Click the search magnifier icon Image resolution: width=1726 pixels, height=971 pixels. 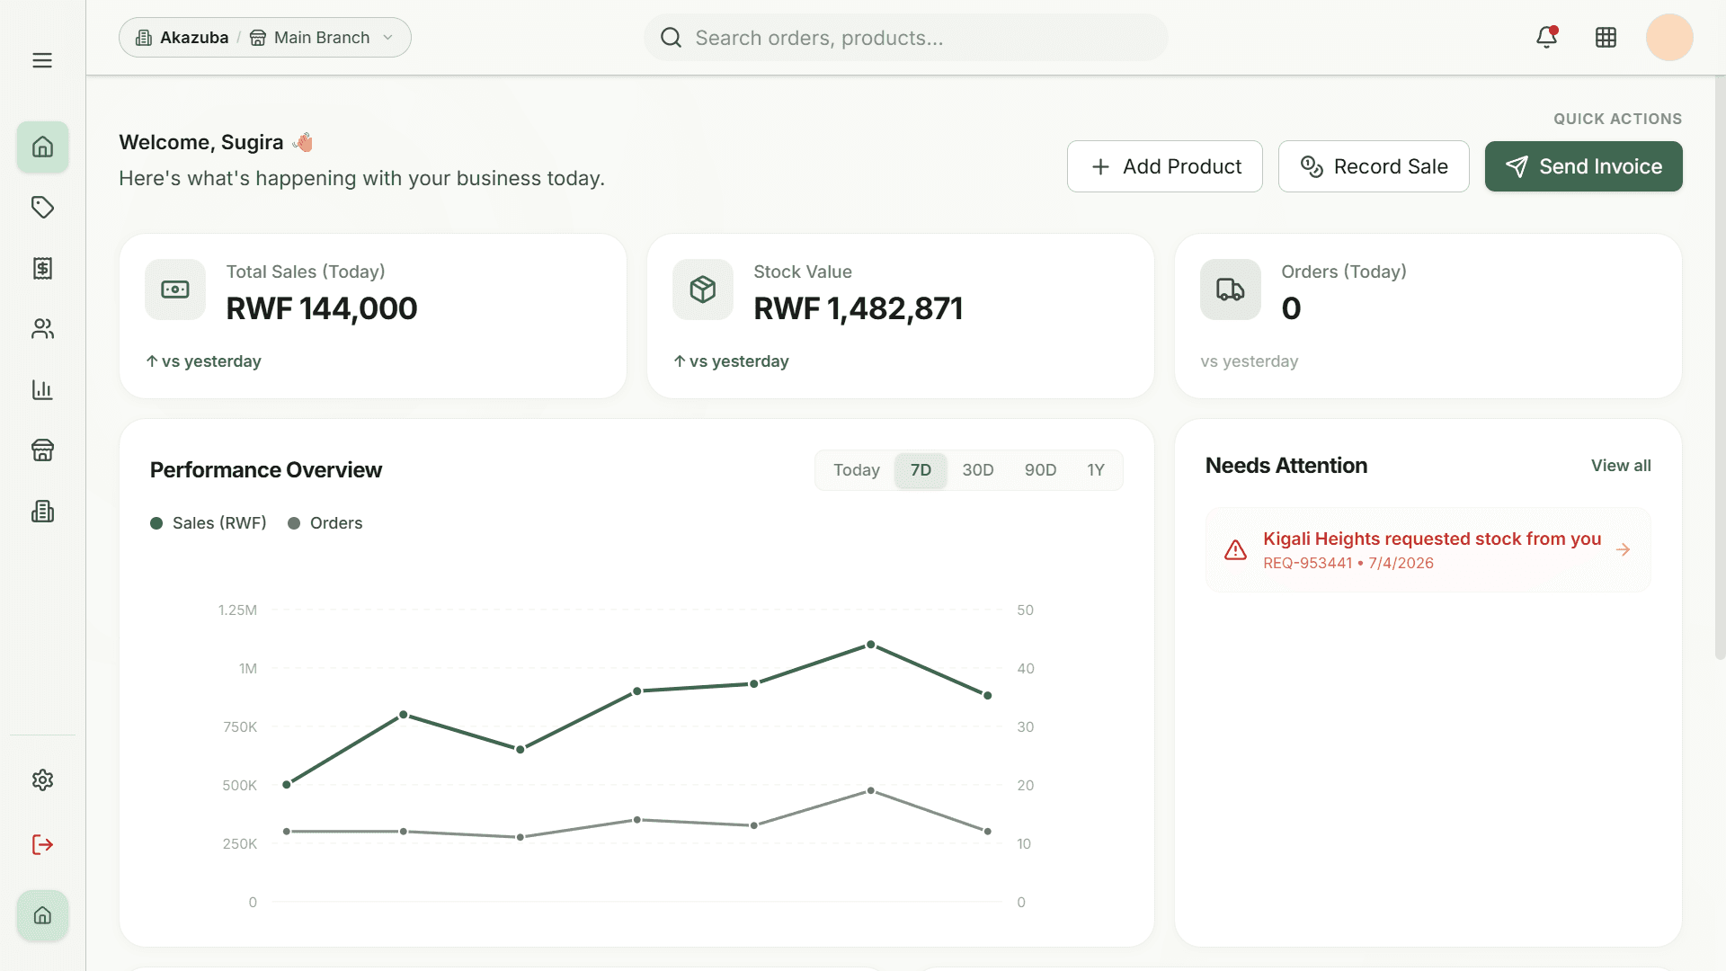point(671,38)
